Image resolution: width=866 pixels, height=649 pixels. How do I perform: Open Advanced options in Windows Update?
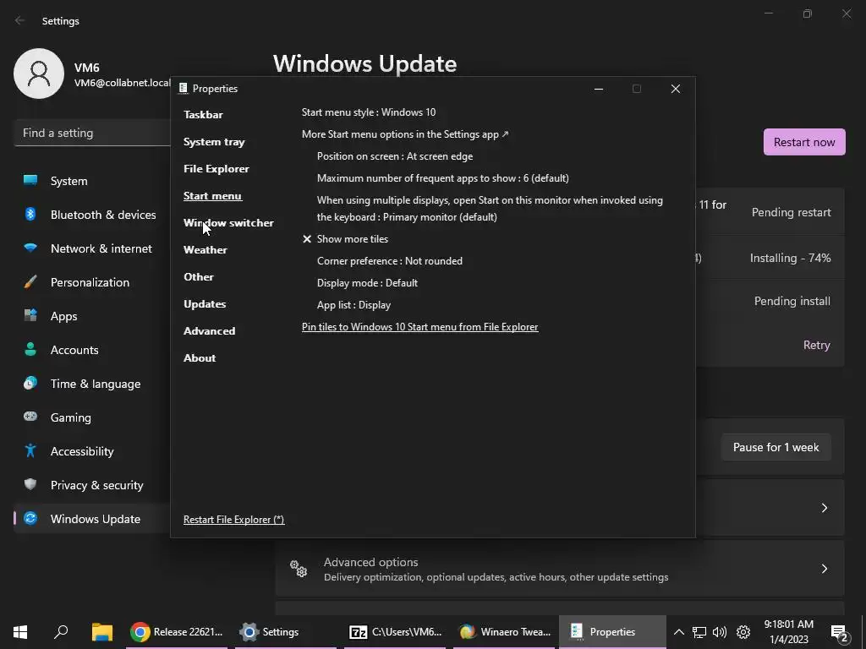[560, 569]
